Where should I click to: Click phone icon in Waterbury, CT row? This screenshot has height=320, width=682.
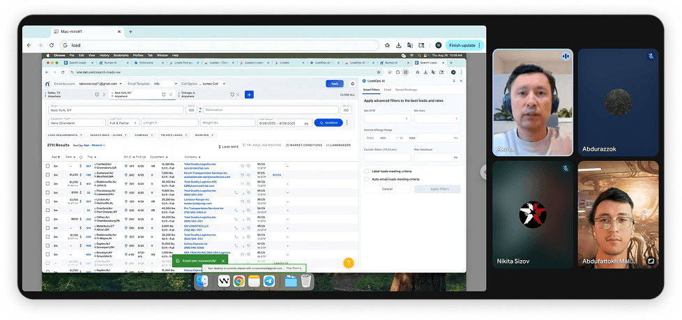[x=236, y=228]
